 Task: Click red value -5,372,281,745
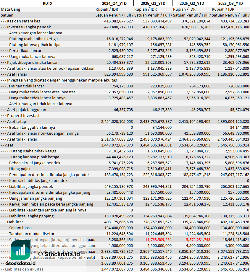click(x=197, y=240)
